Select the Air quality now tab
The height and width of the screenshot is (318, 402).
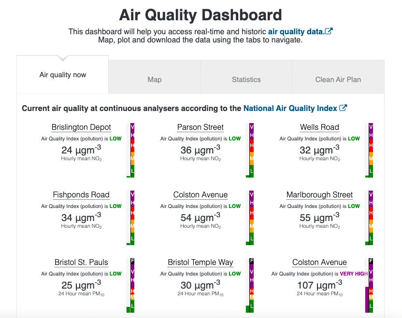coord(63,75)
